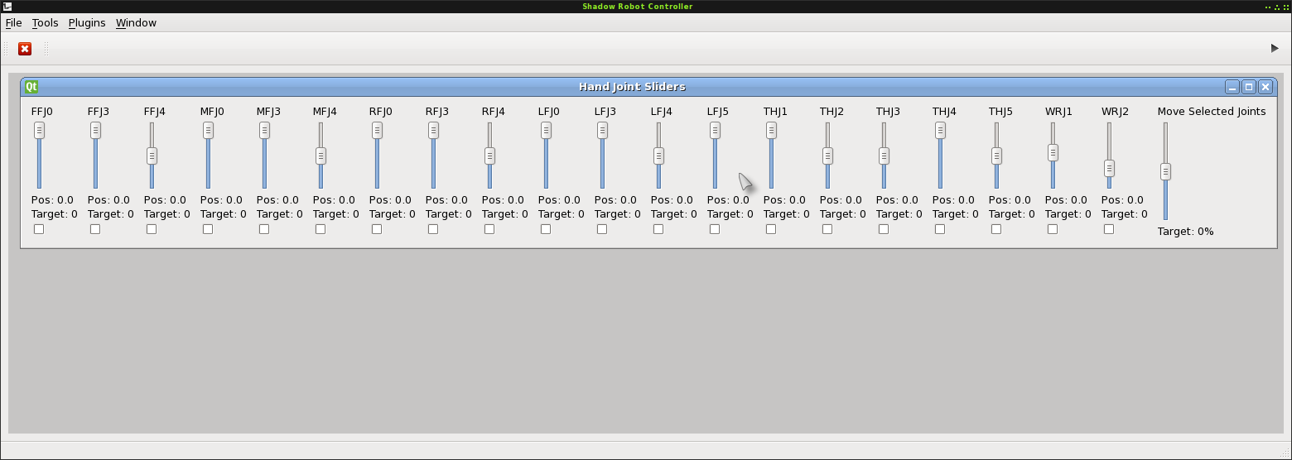The image size is (1292, 460).
Task: Open the Tools menu
Action: click(46, 23)
